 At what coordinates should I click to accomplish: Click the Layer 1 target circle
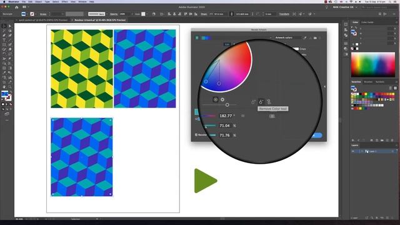pyautogui.click(x=392, y=151)
